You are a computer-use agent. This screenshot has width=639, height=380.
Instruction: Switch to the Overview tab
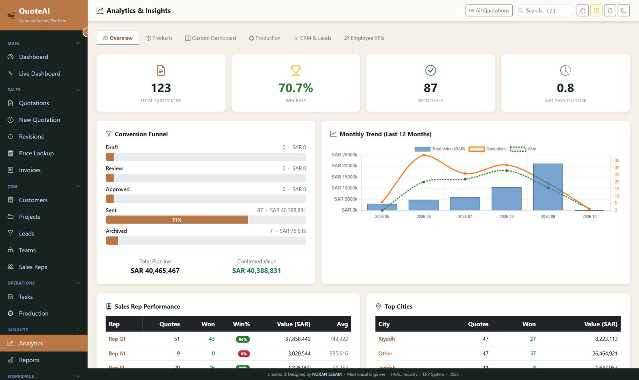(118, 38)
